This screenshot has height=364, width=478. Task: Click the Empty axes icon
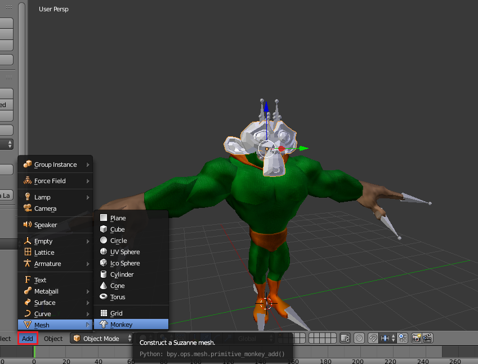pos(28,241)
